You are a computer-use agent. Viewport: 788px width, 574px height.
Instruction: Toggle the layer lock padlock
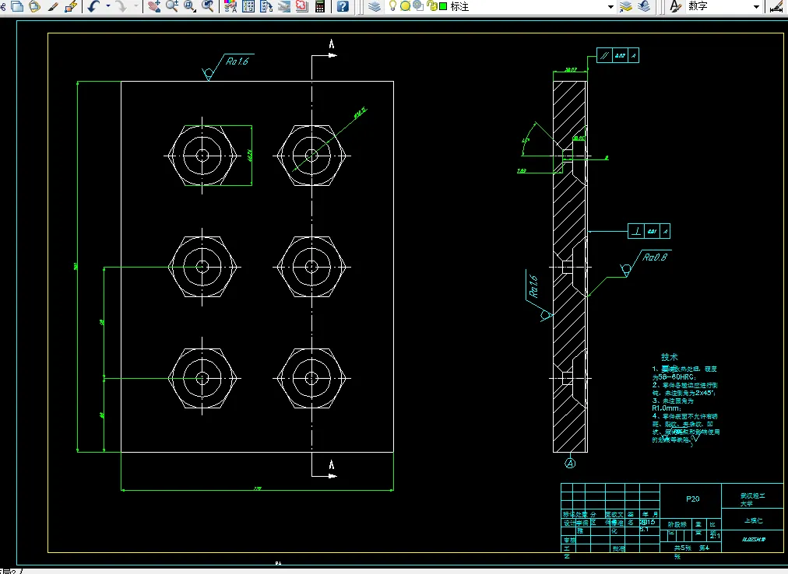(431, 6)
